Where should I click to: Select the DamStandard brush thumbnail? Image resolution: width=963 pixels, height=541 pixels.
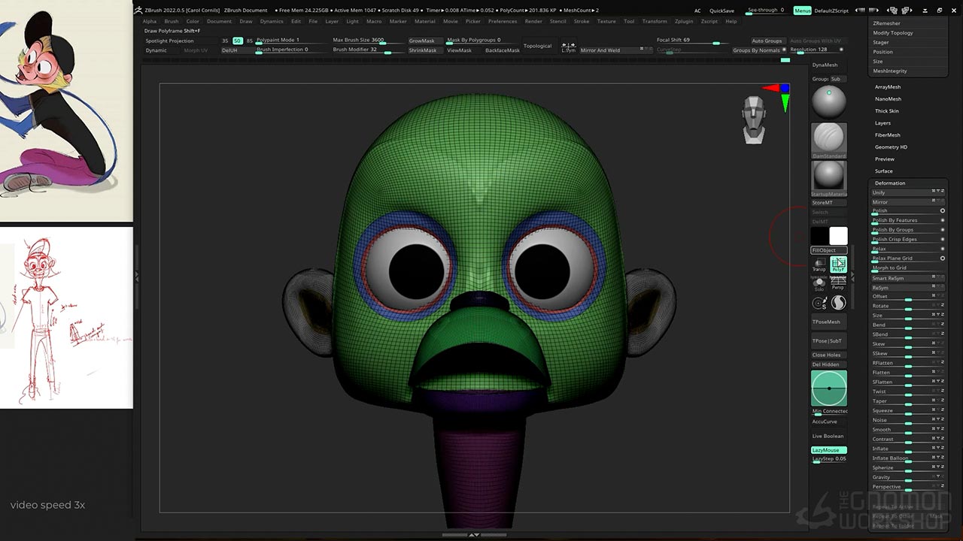(828, 141)
